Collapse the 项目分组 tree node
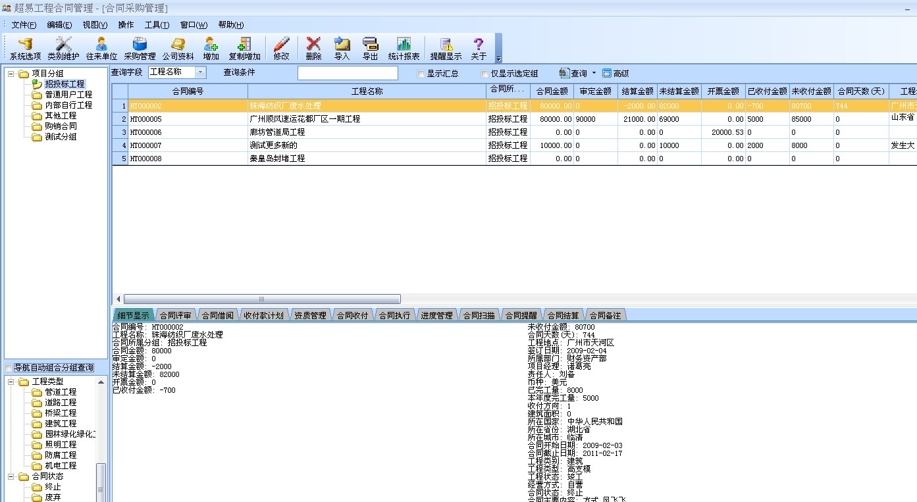 pos(11,74)
